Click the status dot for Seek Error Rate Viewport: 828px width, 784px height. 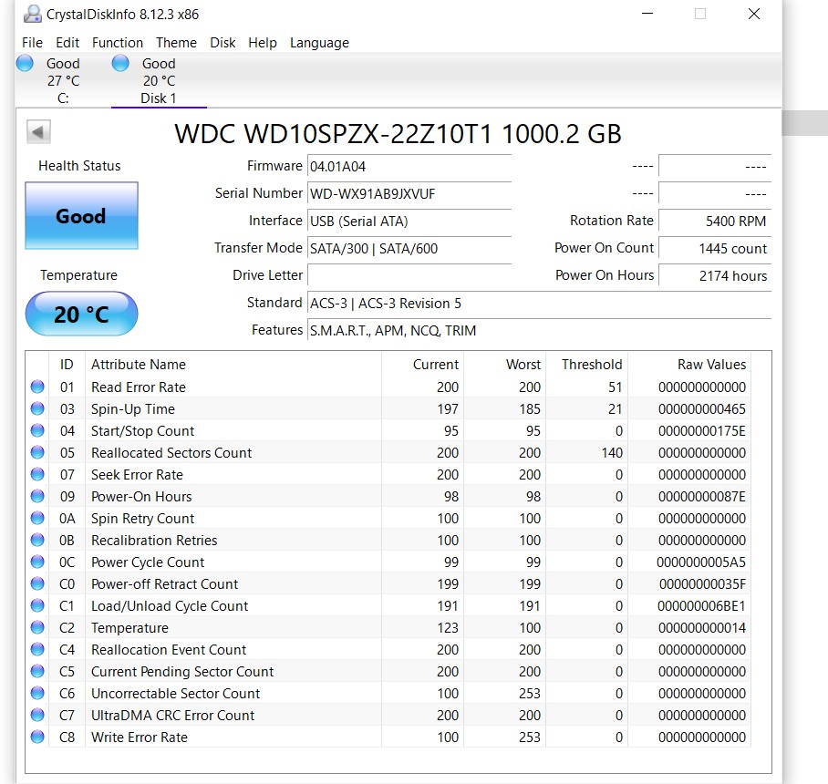pos(37,475)
